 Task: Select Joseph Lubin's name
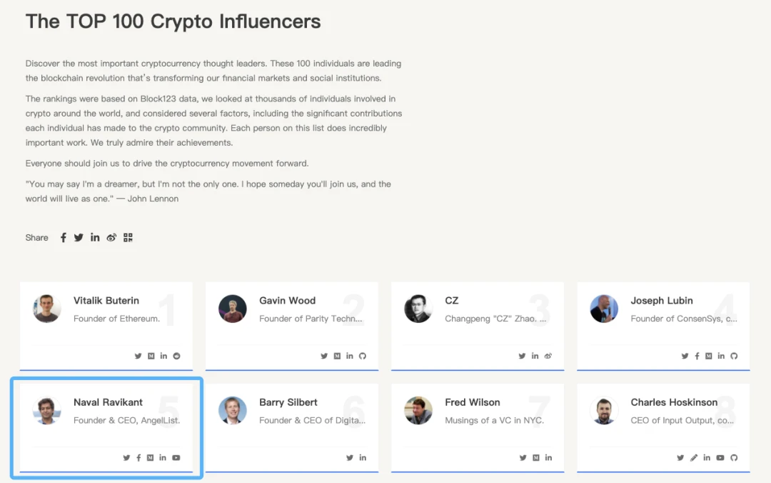pos(662,301)
